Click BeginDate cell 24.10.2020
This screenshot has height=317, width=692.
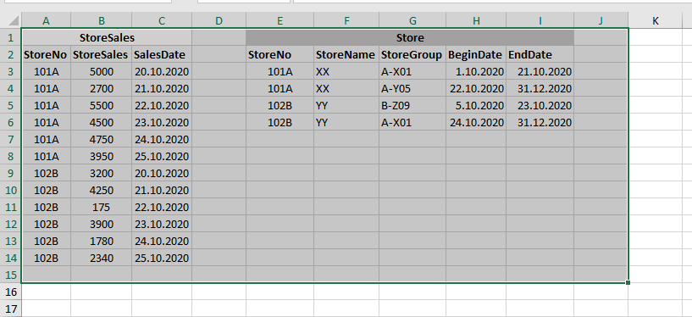click(476, 122)
